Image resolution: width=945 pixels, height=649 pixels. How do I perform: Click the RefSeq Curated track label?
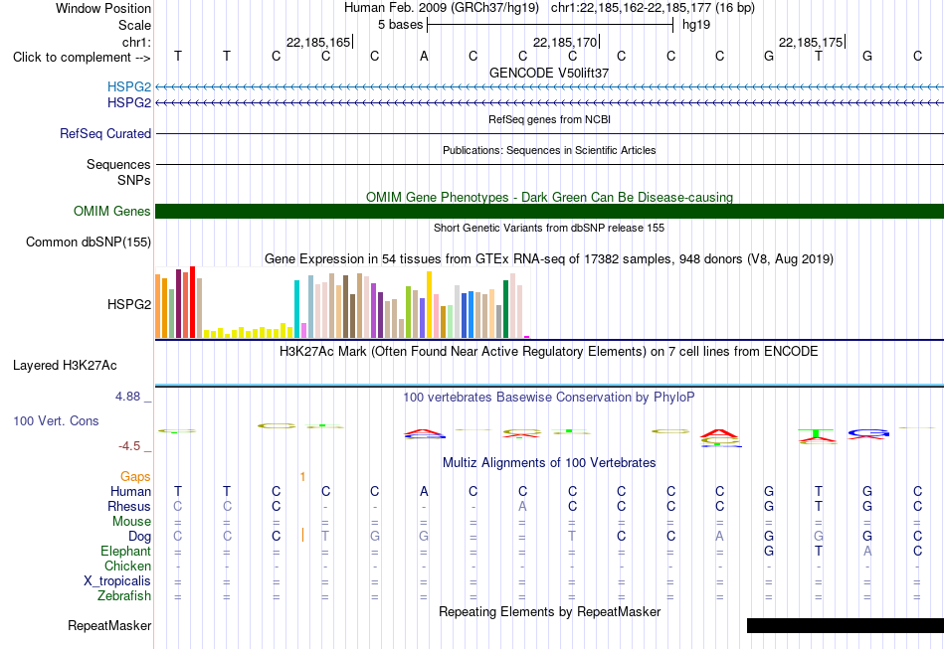104,133
